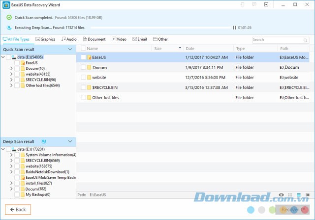The height and width of the screenshot is (220, 315).
Task: Collapse the Quick Scan result panel
Action: [70, 49]
